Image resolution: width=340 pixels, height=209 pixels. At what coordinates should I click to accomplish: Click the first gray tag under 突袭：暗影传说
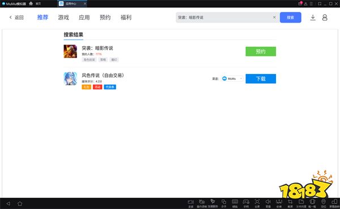click(89, 60)
